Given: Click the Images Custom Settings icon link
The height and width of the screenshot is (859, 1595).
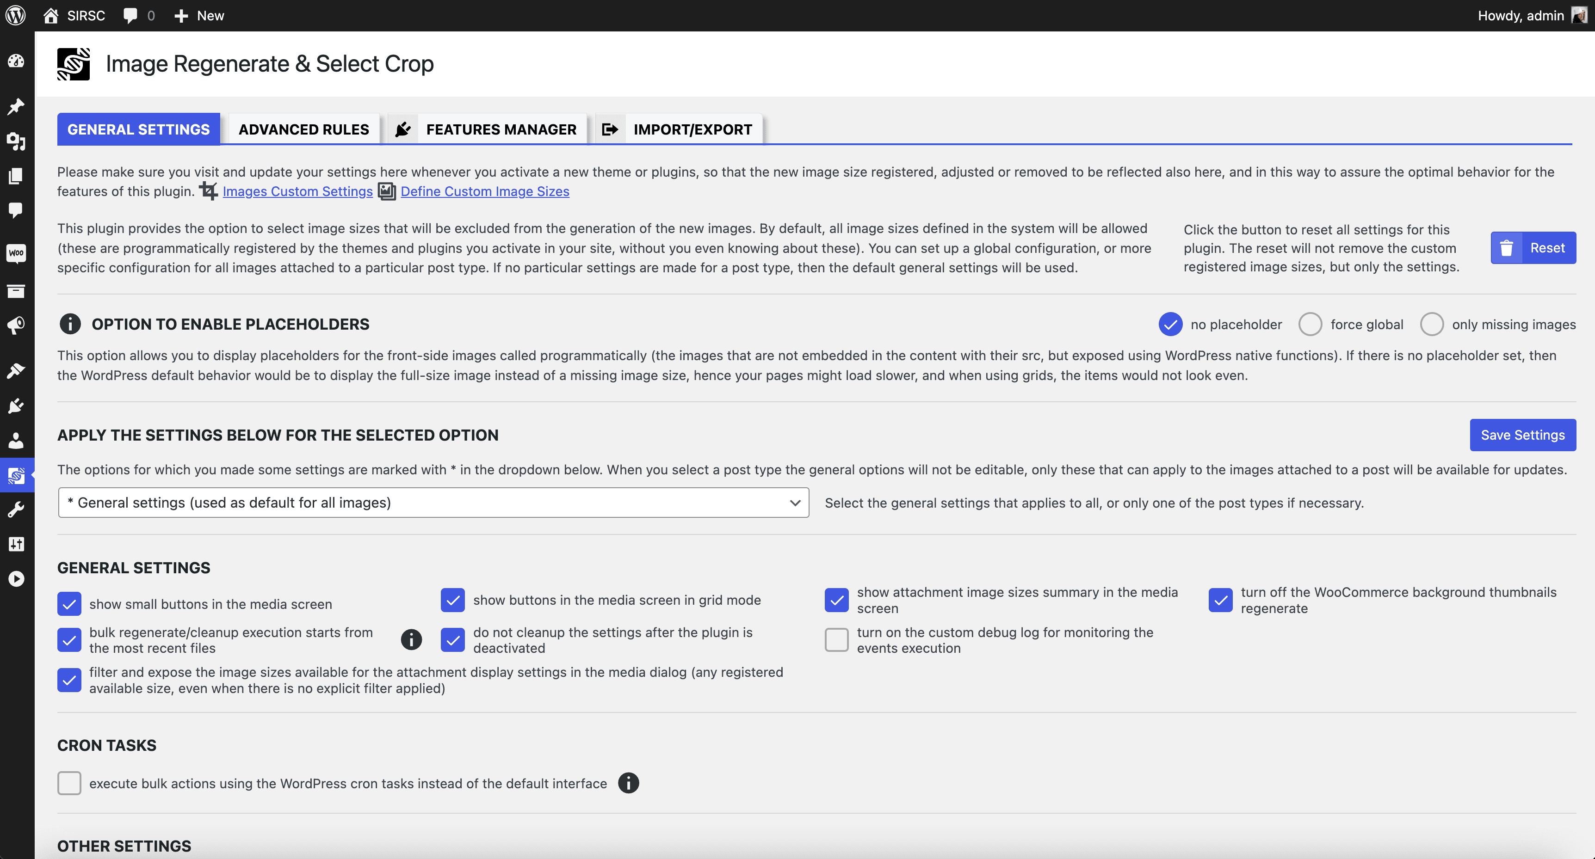Looking at the screenshot, I should coord(209,190).
